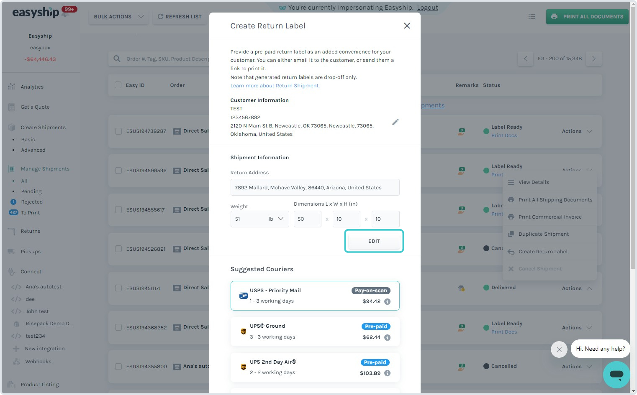Click the Refresh List button
Screen dimensions: 637x395
click(x=180, y=17)
